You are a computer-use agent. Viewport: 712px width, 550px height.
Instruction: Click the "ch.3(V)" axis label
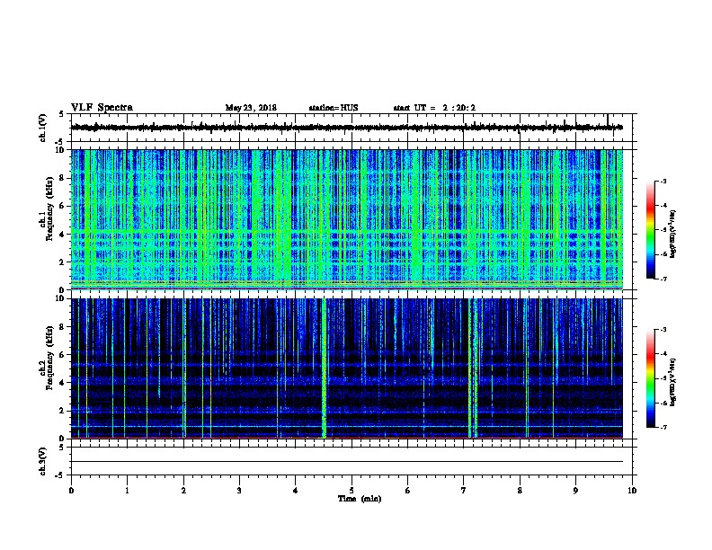42,461
